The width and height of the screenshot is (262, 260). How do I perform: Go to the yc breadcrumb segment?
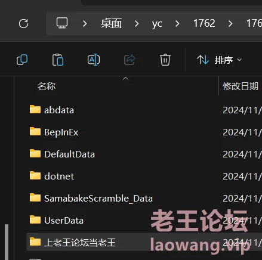click(157, 24)
